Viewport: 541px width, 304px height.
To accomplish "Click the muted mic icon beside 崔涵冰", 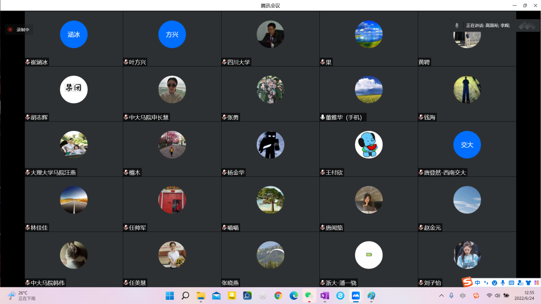I will (28, 62).
